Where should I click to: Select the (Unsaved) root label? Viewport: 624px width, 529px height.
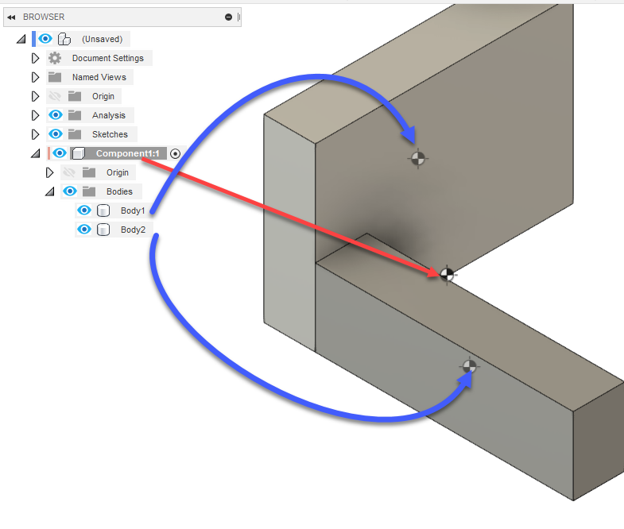103,39
